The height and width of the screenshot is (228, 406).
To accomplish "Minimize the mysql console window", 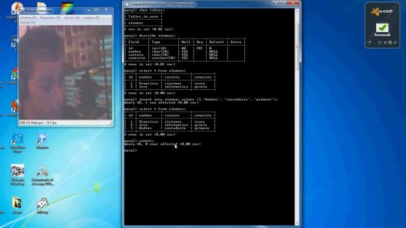I will (275, 3).
